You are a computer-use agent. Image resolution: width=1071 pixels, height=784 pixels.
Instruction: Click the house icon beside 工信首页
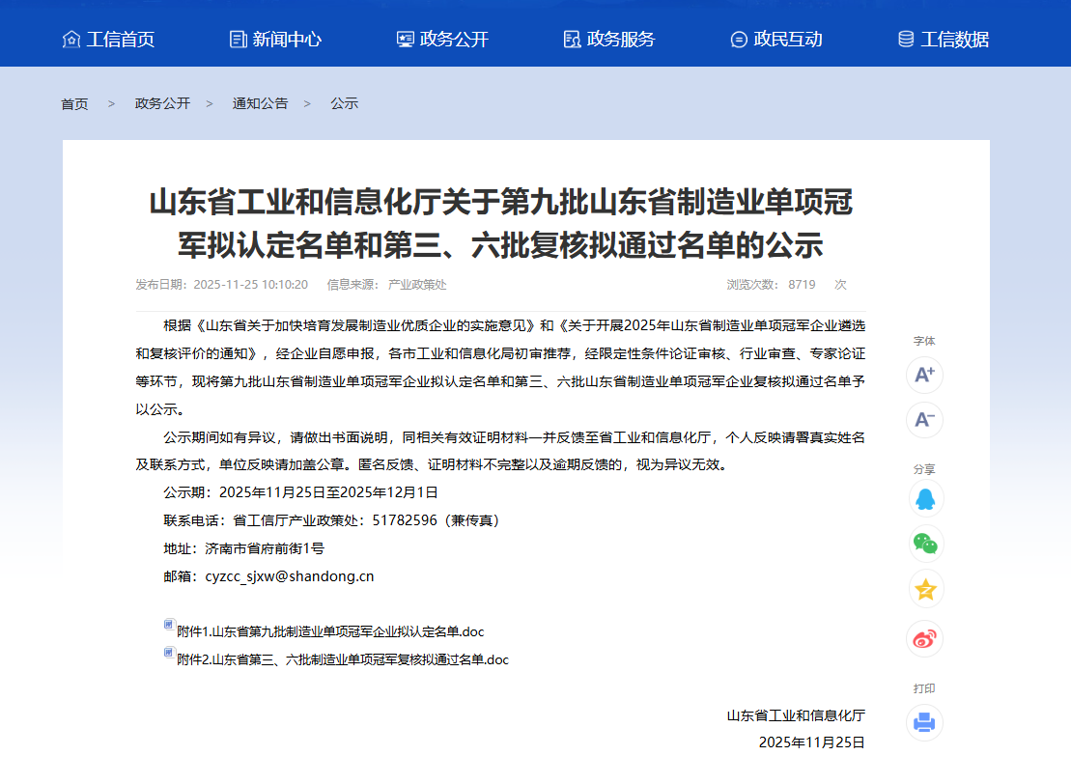point(70,40)
